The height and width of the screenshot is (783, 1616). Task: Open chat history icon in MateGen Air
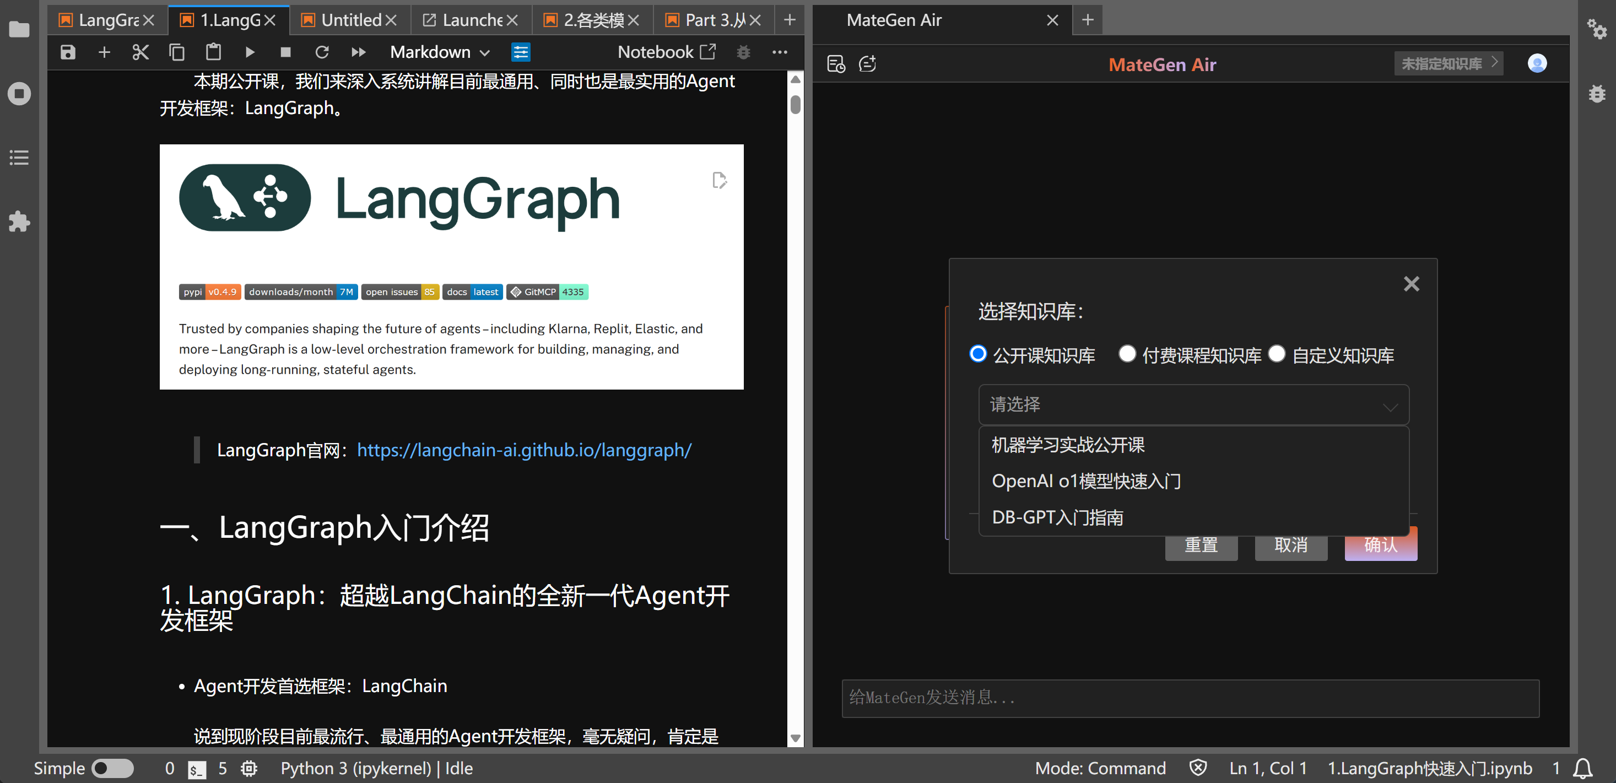[x=836, y=64]
